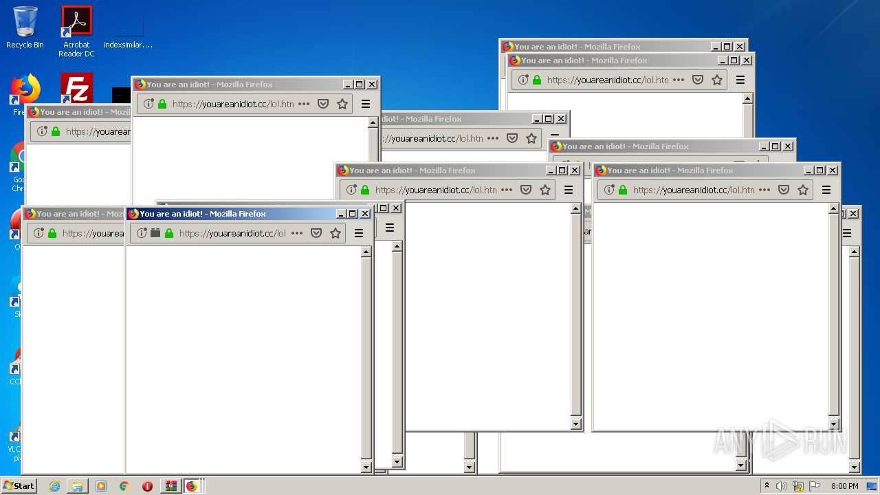
Task: Open the three-dots page actions in the Firefox window beside the FileZilla shortcut
Action: [x=304, y=104]
